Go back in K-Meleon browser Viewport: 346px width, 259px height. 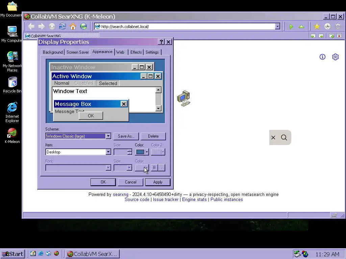tap(31, 26)
